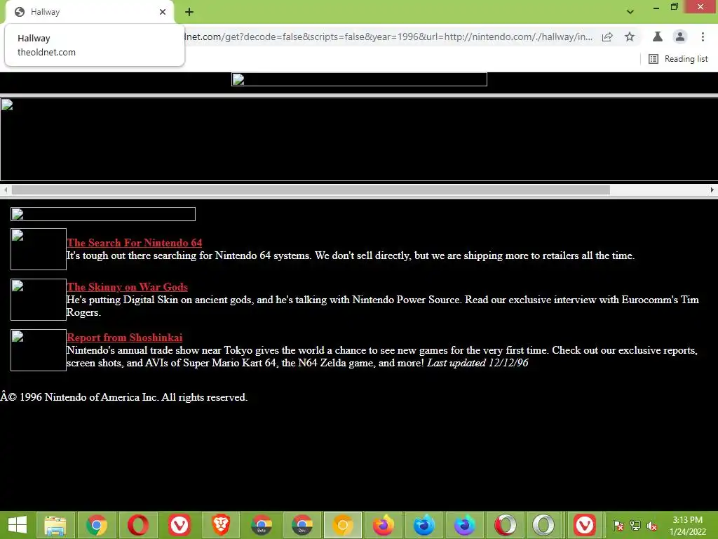Screen dimensions: 718x539
Task: Click the theoldnet.com text in the tab tooltip
Action: click(47, 52)
